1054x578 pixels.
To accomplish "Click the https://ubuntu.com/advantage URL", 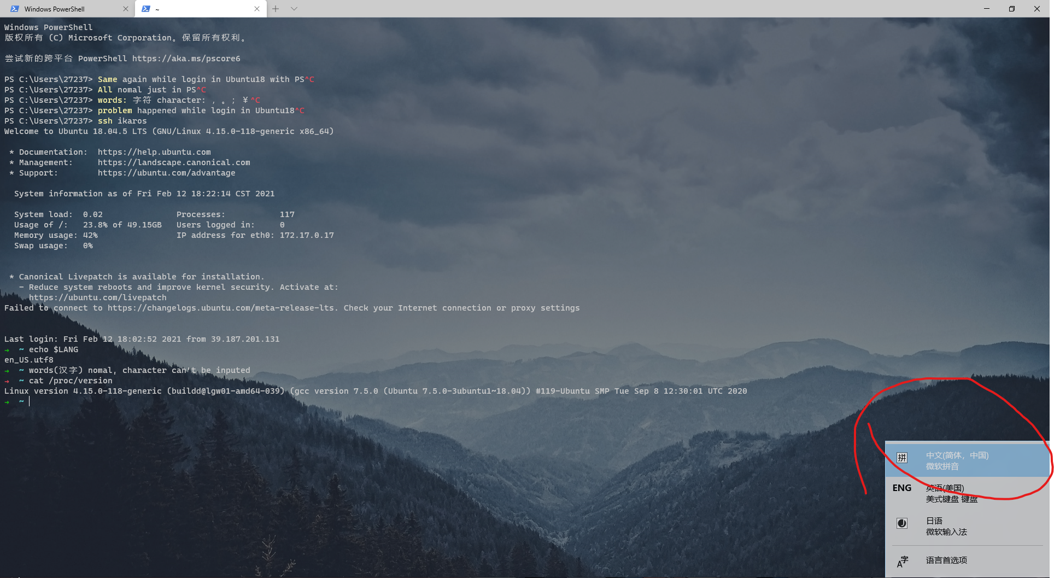I will pos(167,173).
